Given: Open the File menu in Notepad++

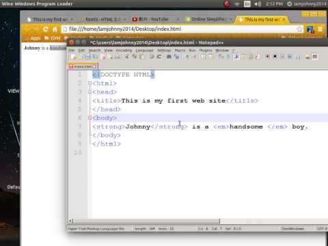Looking at the screenshot, I should click(72, 51).
